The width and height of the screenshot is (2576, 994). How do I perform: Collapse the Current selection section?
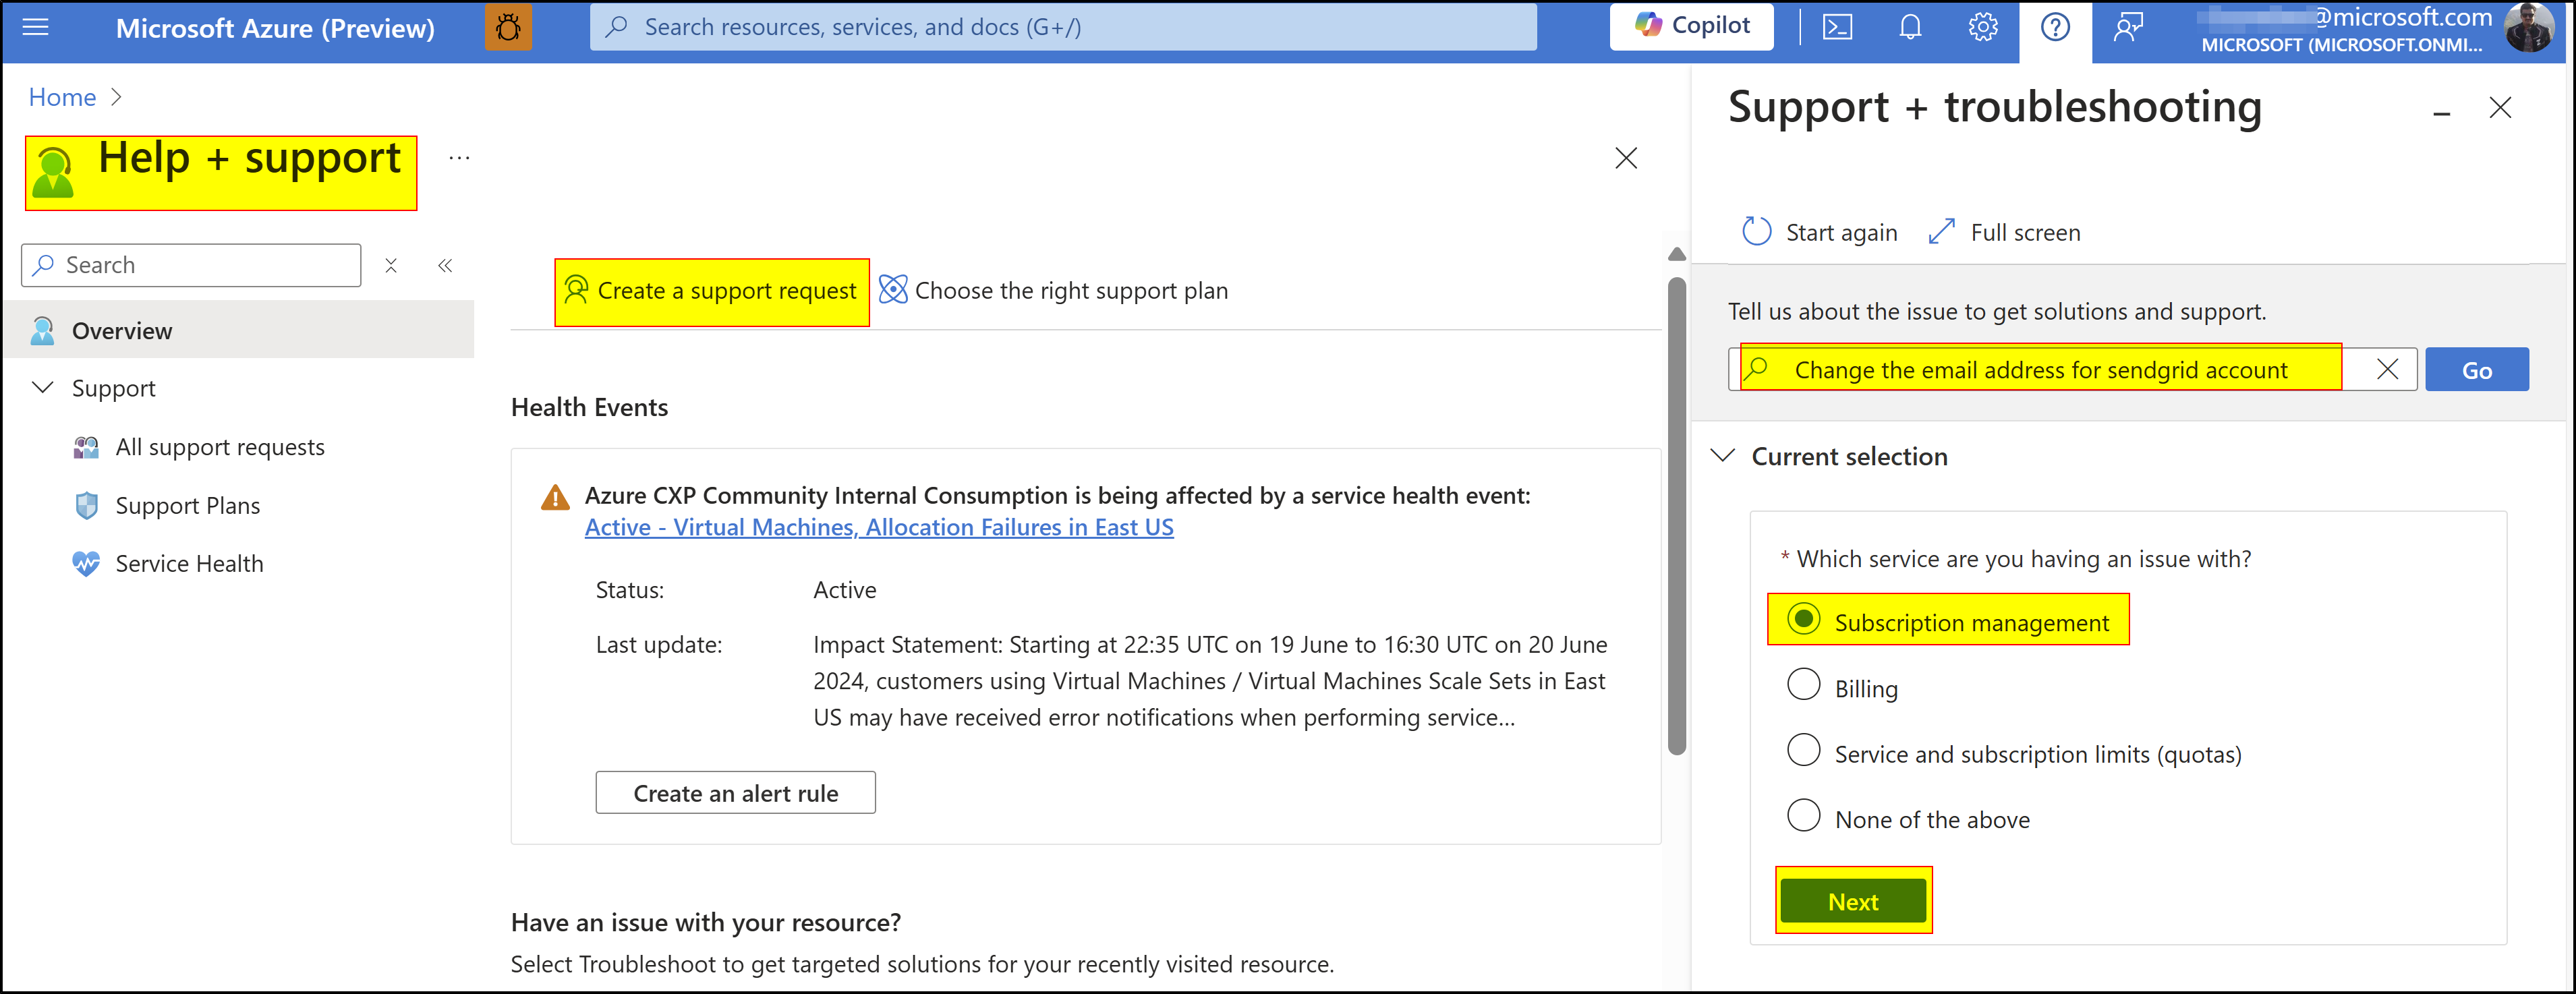(x=1722, y=456)
